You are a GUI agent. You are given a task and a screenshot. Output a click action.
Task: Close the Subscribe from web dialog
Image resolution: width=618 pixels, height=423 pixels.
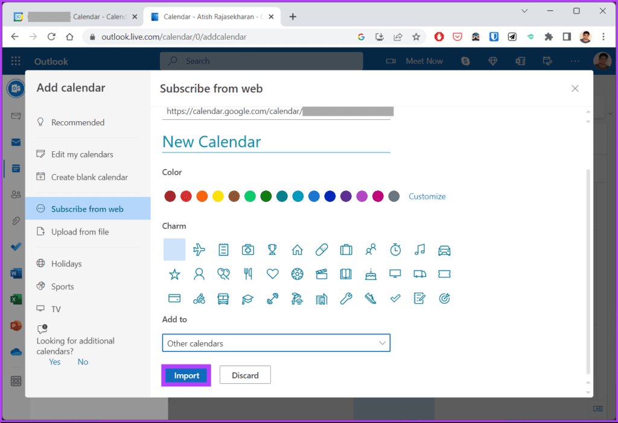point(575,89)
